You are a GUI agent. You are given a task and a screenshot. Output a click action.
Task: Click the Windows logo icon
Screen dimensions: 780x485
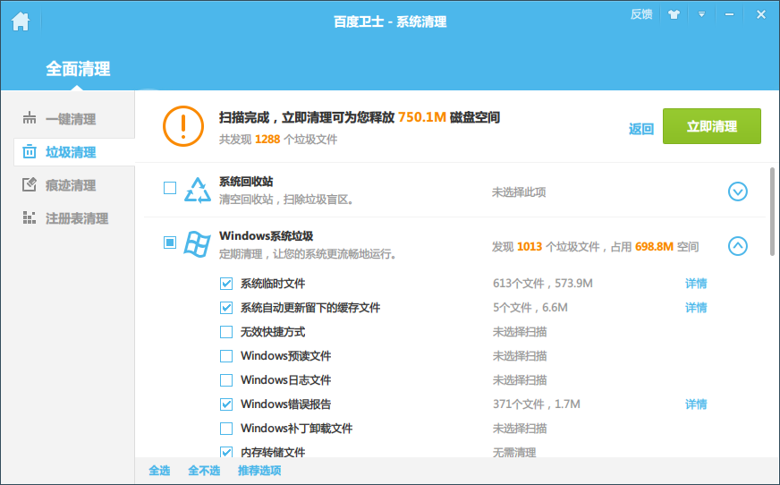coord(197,244)
